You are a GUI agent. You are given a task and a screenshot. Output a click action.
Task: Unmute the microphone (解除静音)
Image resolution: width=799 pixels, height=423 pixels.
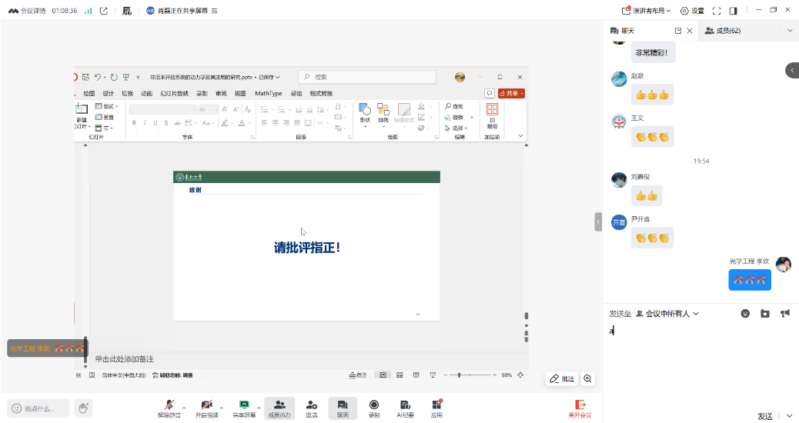coord(167,408)
